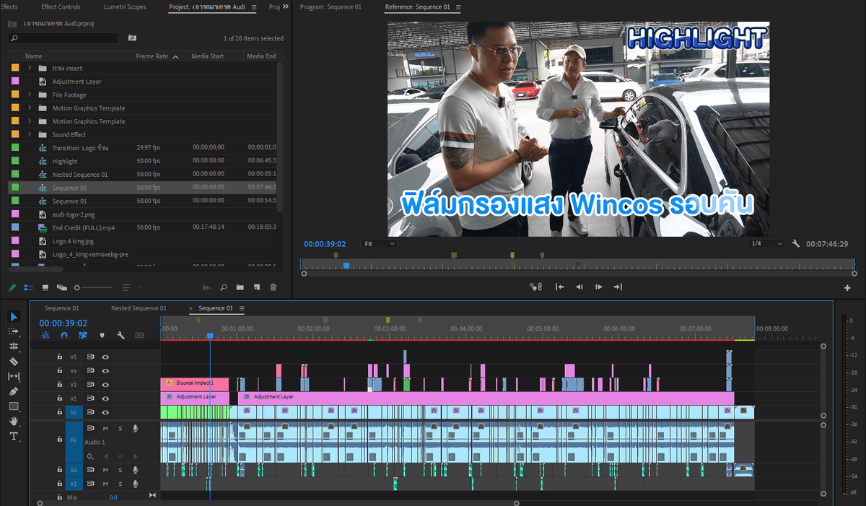Click the New Bin folder icon in Project panel
Screen dimensions: 866x506
240,287
